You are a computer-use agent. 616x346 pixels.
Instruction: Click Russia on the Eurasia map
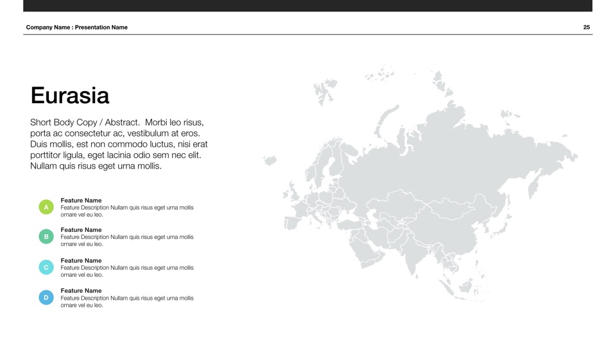[x=449, y=154]
